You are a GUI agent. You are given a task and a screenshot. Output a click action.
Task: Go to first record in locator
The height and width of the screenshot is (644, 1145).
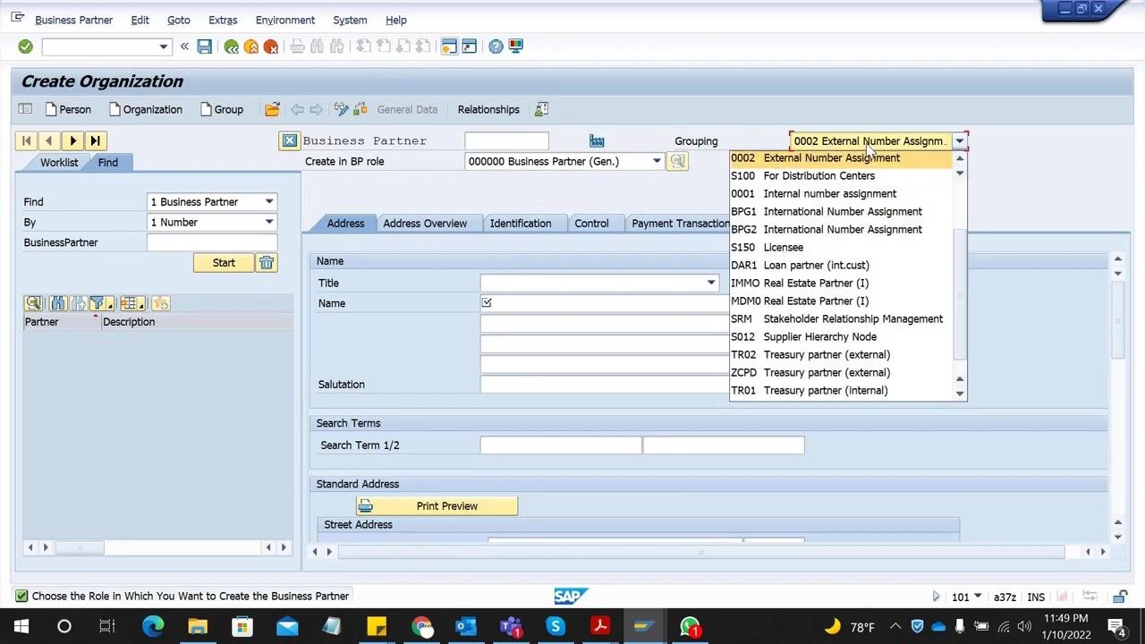pos(26,140)
